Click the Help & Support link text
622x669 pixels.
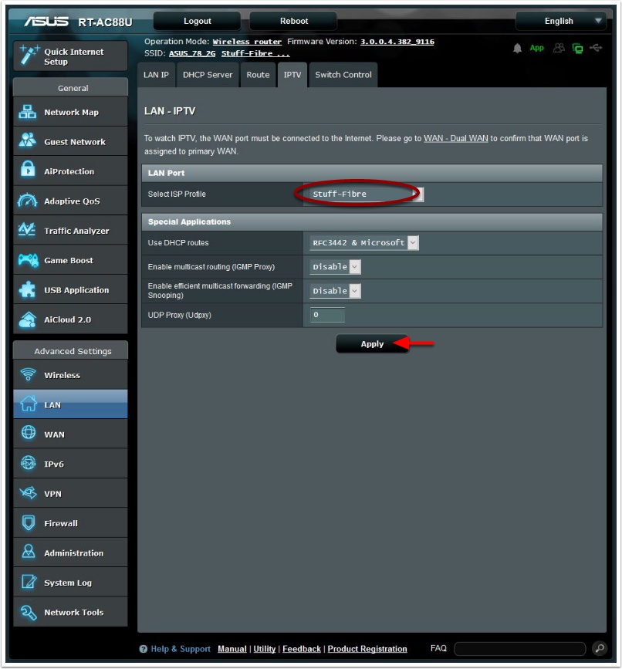181,649
